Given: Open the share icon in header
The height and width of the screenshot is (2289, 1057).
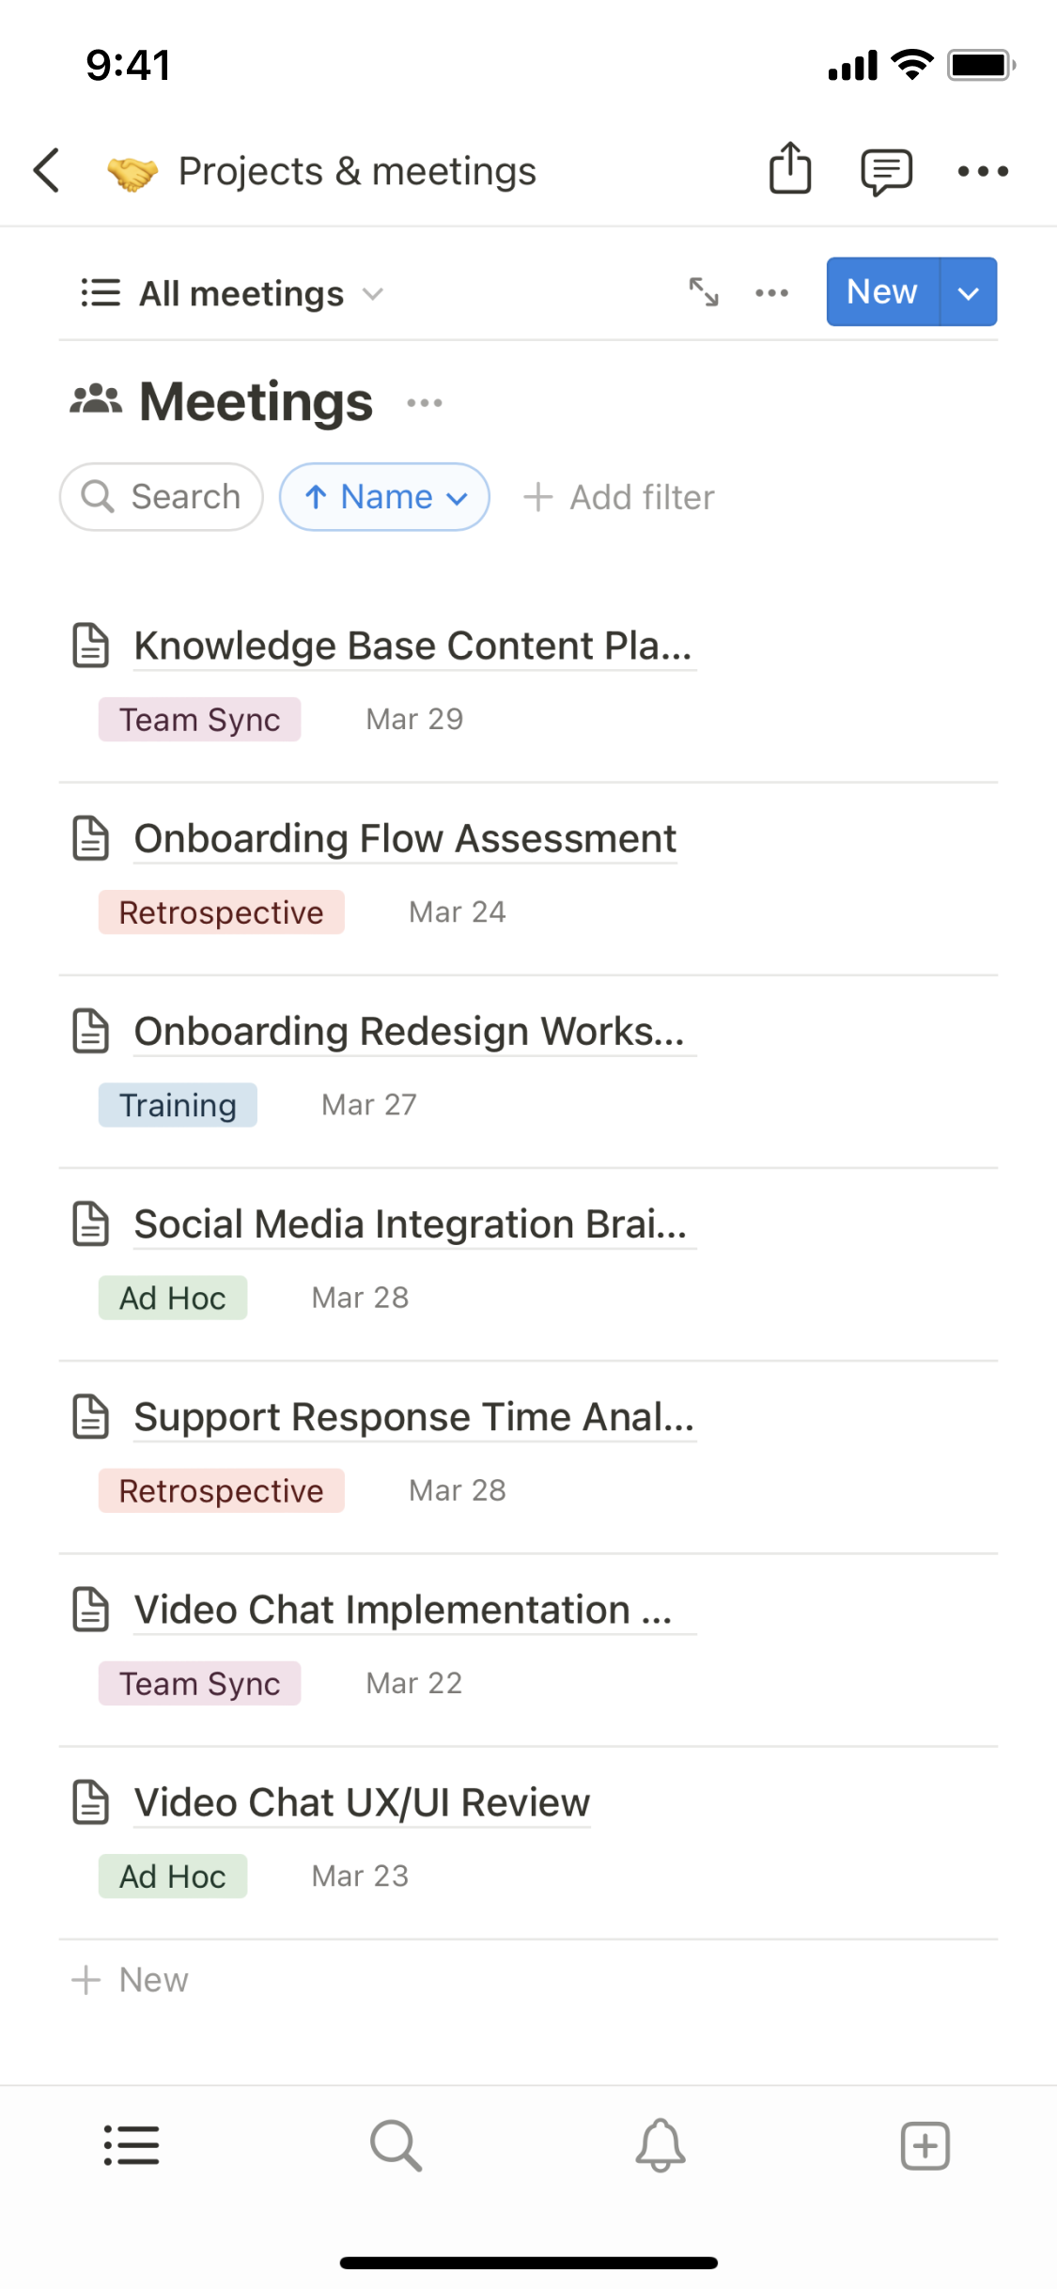Looking at the screenshot, I should pyautogui.click(x=790, y=169).
